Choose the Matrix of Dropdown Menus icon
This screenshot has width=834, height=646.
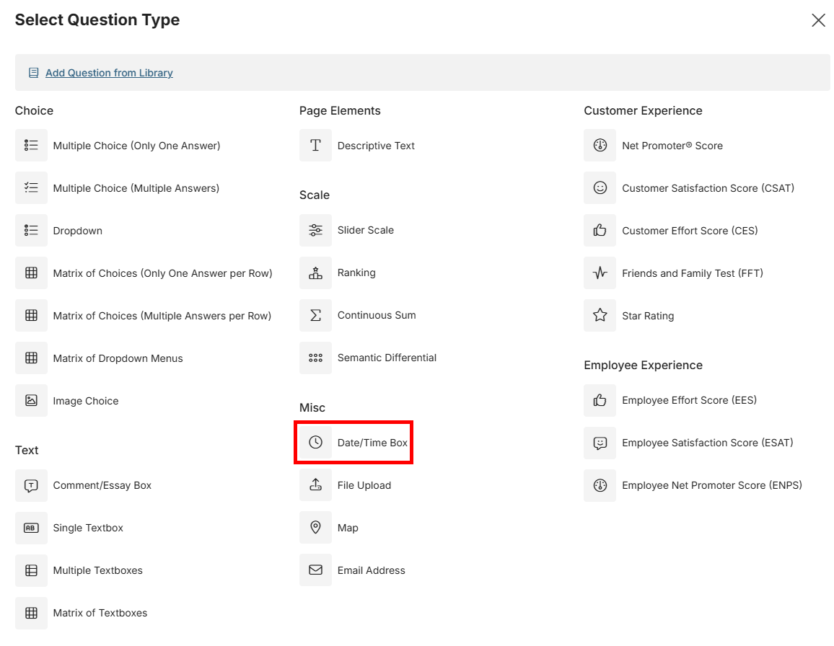31,358
